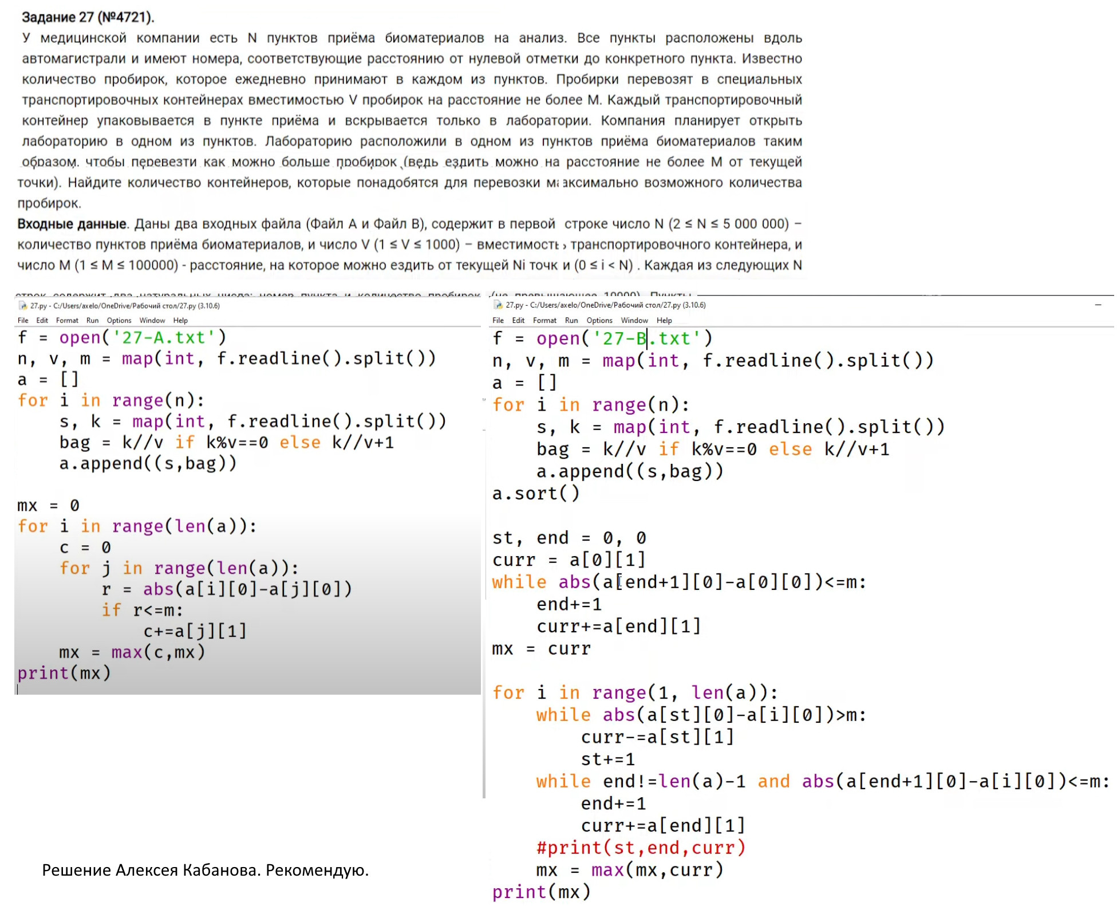Open File menu in the 27-A code window
The height and width of the screenshot is (906, 1117).
click(x=23, y=320)
